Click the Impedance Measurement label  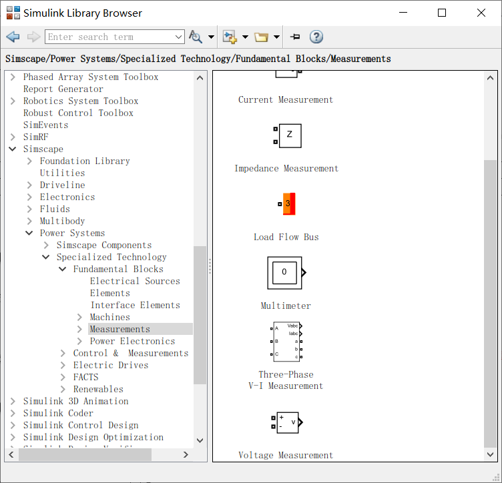(286, 169)
